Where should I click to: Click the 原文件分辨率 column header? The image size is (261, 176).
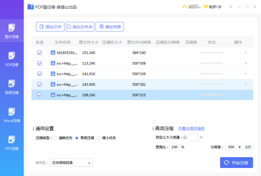pos(139,42)
